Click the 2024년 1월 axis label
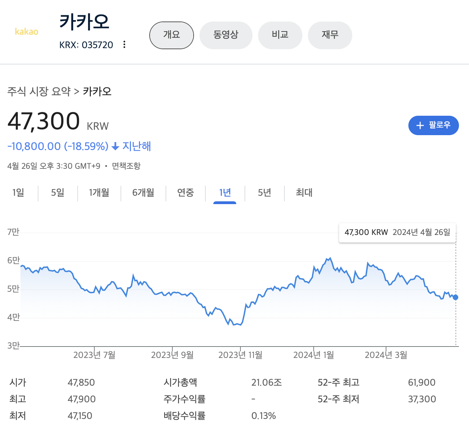This screenshot has height=429, width=469. coord(313,355)
